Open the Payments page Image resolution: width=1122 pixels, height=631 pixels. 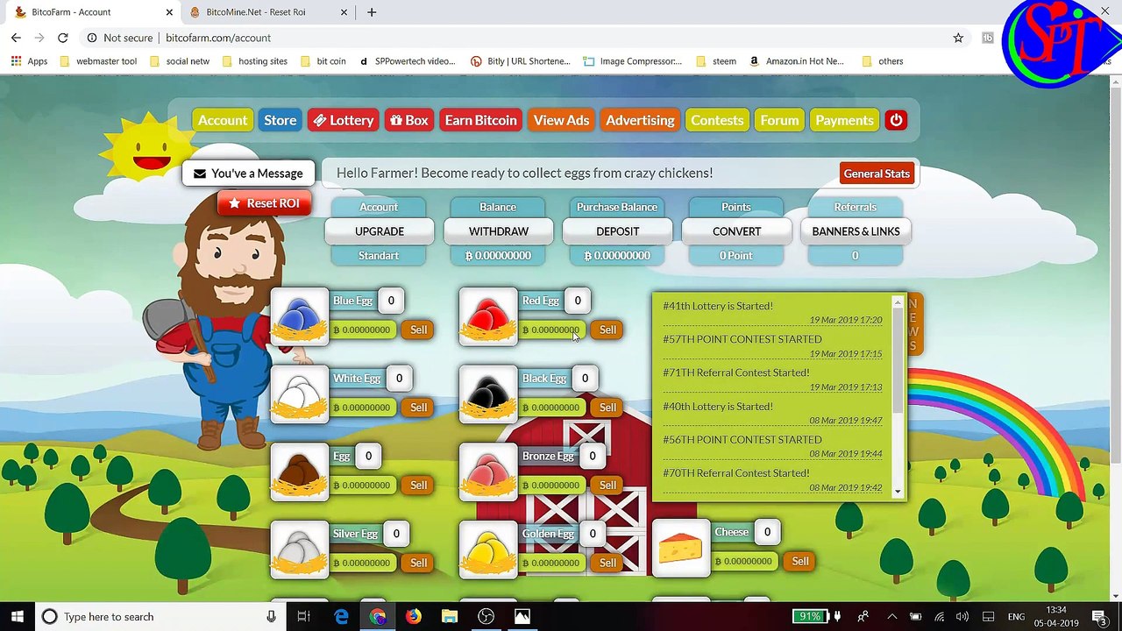point(844,120)
